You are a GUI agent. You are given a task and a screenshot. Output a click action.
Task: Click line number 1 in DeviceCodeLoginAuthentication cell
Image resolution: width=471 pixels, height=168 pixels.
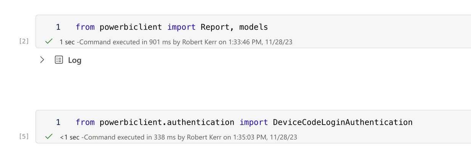click(x=58, y=122)
